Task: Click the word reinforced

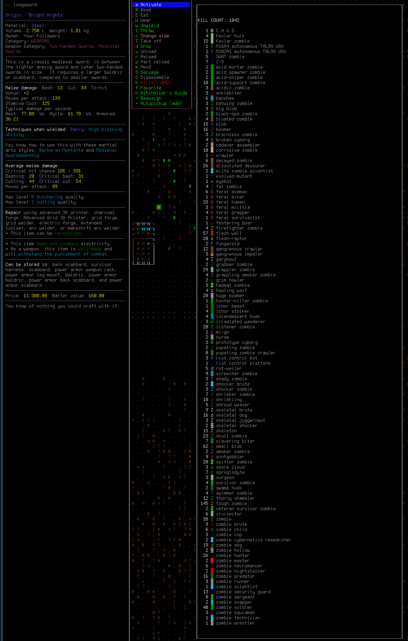Action: pos(68,233)
